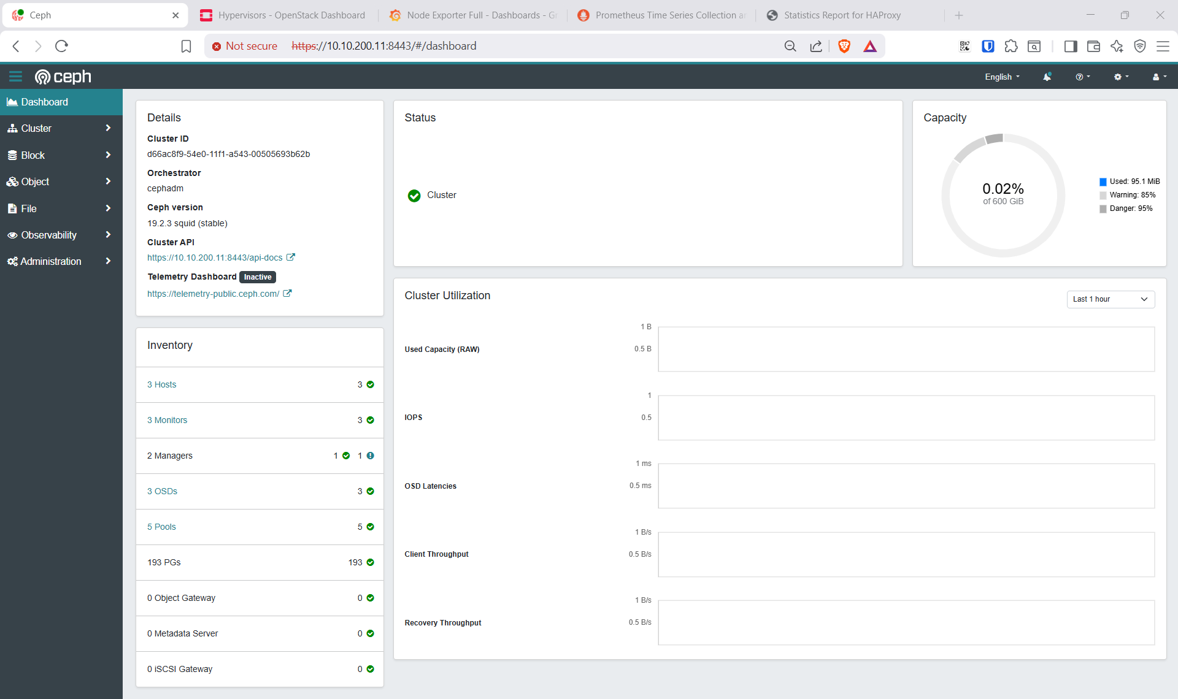
Task: Open the 3 Hosts inventory link
Action: (162, 384)
